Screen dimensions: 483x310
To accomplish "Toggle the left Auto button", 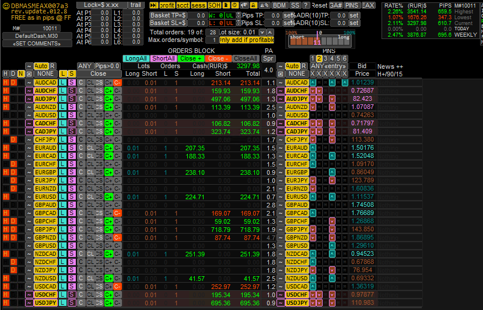I will pyautogui.click(x=41, y=66).
